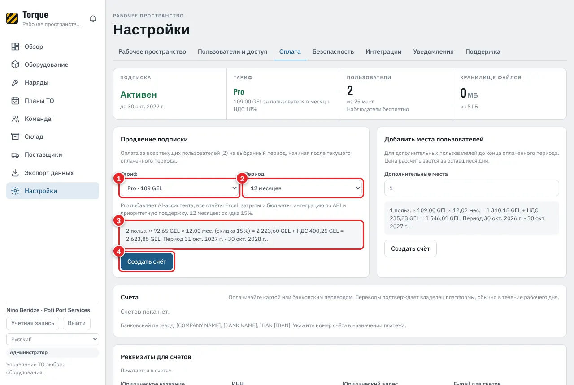Open notifications bell icon

click(93, 19)
